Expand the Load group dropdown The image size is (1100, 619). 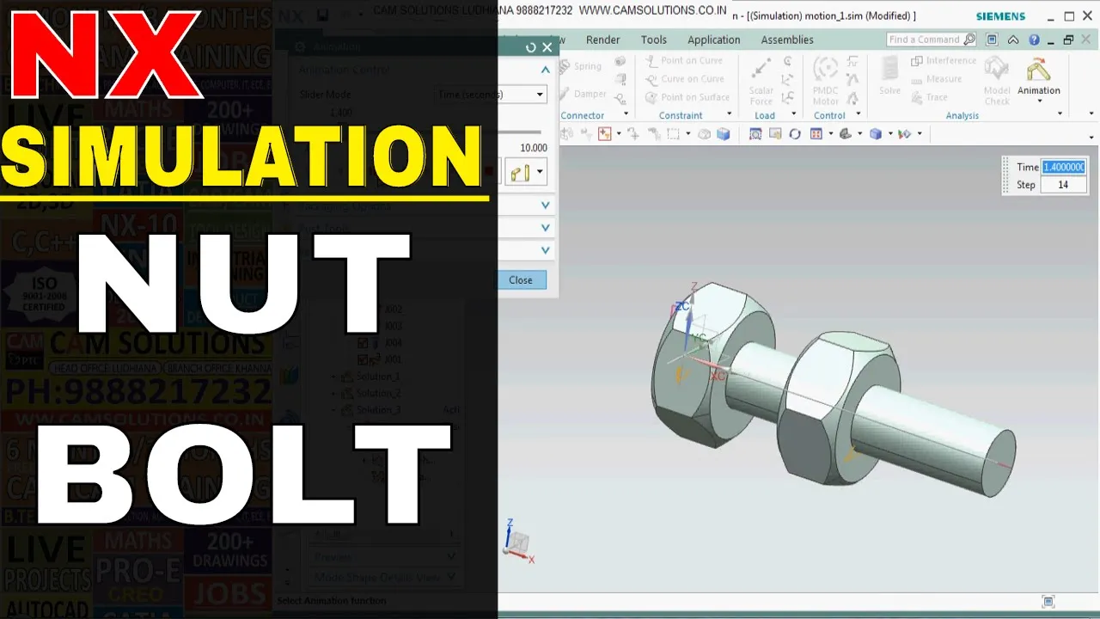(793, 114)
